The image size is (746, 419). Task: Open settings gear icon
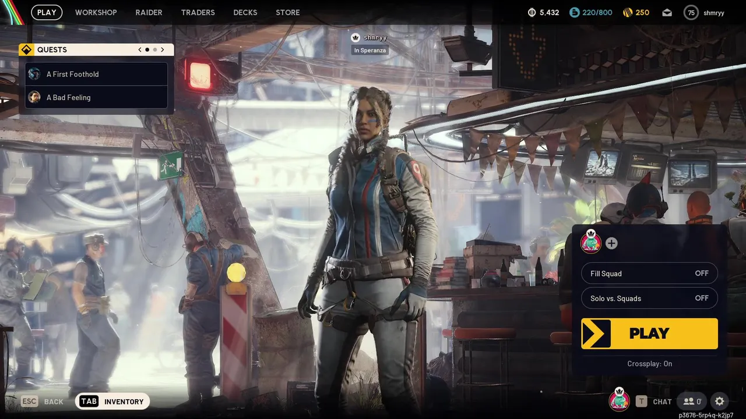(x=720, y=401)
